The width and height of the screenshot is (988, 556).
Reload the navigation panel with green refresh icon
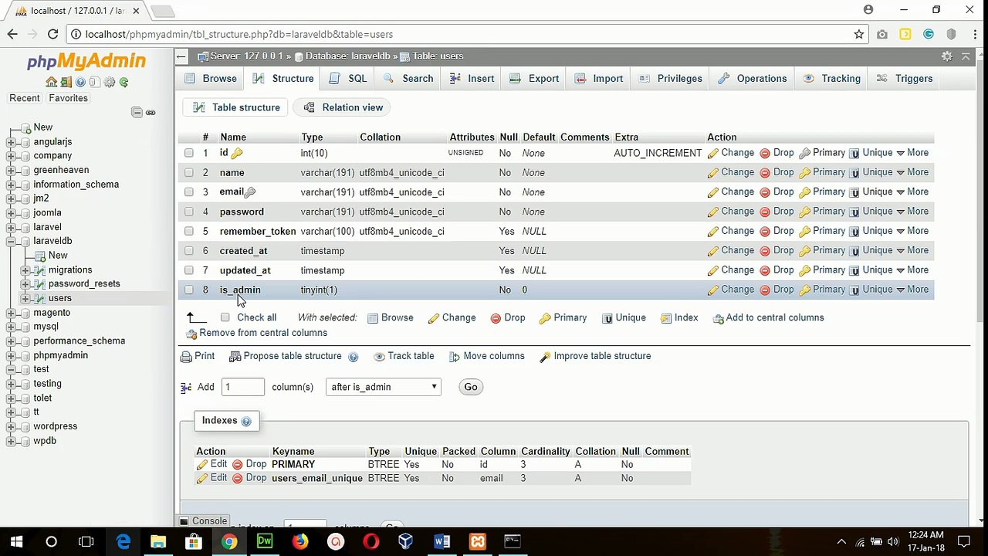[x=123, y=82]
